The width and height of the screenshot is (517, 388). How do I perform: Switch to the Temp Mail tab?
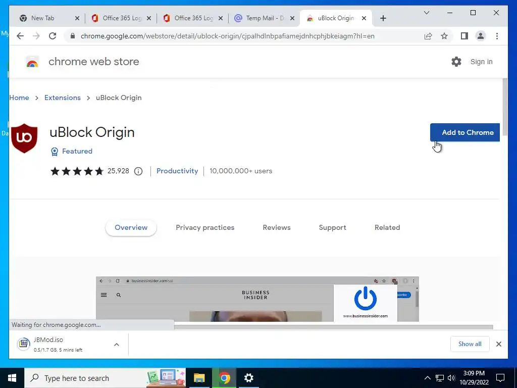point(265,18)
